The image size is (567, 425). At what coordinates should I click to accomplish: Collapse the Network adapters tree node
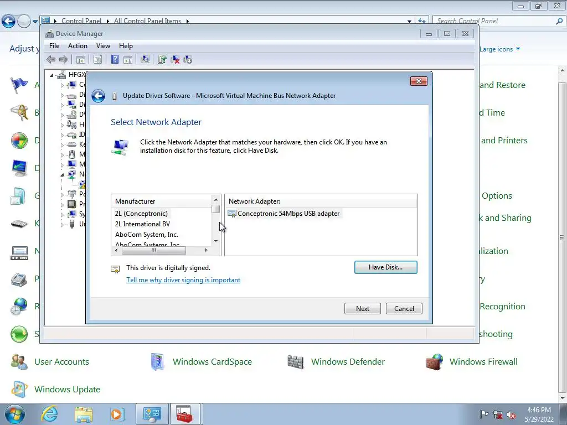click(x=62, y=174)
